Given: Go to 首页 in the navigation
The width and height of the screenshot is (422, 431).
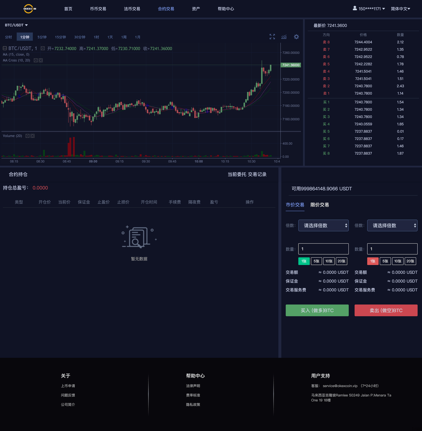Looking at the screenshot, I should tap(68, 9).
